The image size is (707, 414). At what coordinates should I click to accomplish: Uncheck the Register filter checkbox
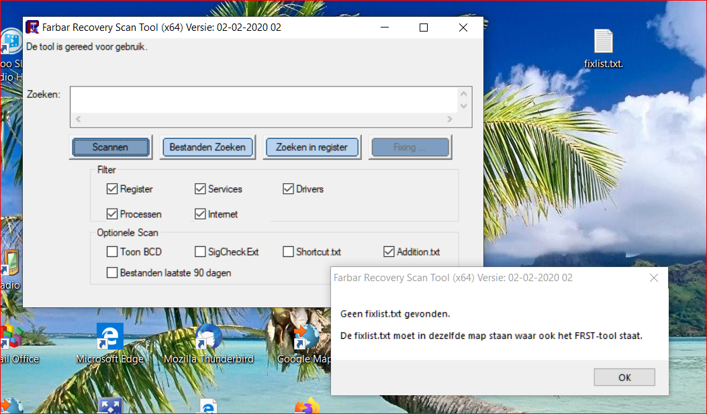point(112,189)
